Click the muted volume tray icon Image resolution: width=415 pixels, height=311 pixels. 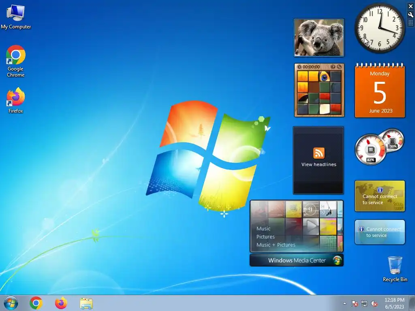point(374,303)
